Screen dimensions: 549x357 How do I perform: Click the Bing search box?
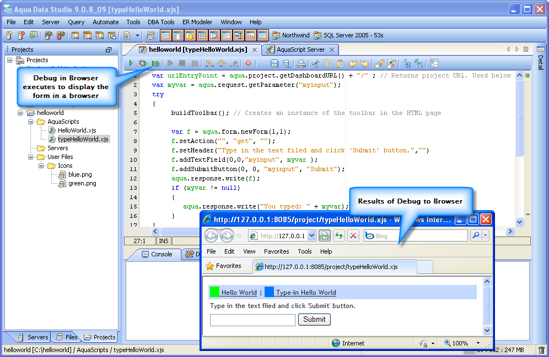[x=416, y=236]
